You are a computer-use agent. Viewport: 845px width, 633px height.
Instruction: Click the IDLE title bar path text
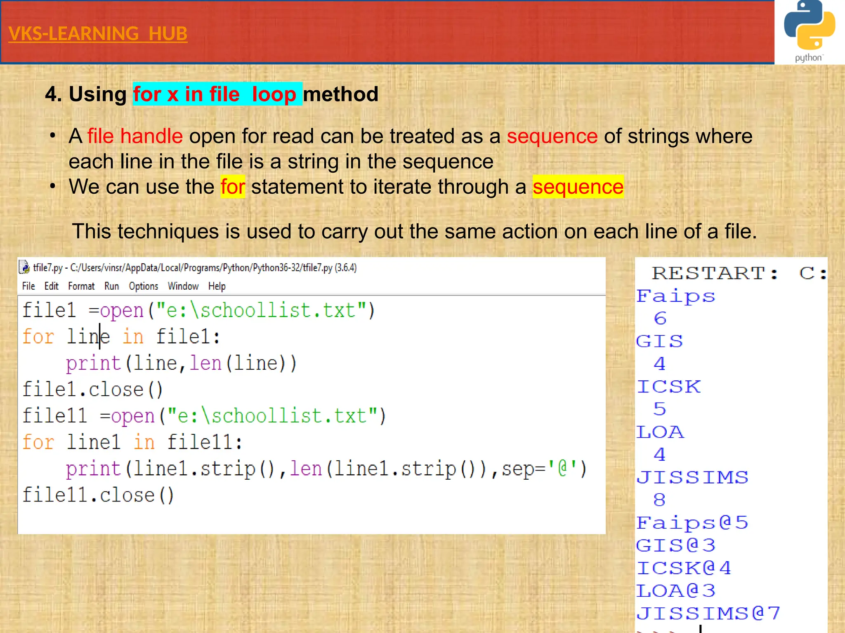195,268
